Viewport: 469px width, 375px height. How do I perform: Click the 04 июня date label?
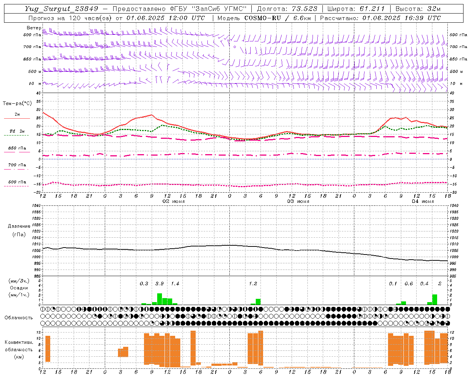pyautogui.click(x=423, y=201)
